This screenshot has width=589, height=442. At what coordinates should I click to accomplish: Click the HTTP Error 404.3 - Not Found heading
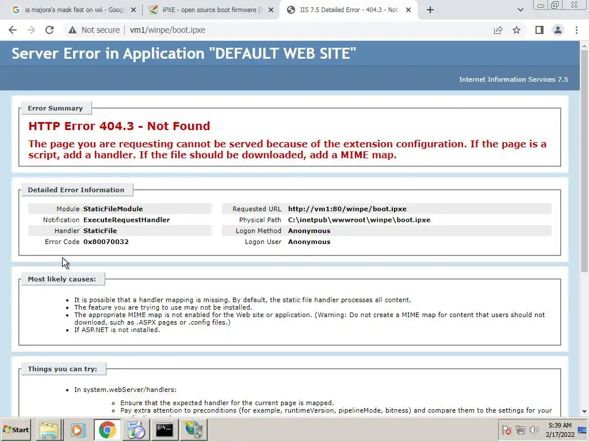[119, 126]
